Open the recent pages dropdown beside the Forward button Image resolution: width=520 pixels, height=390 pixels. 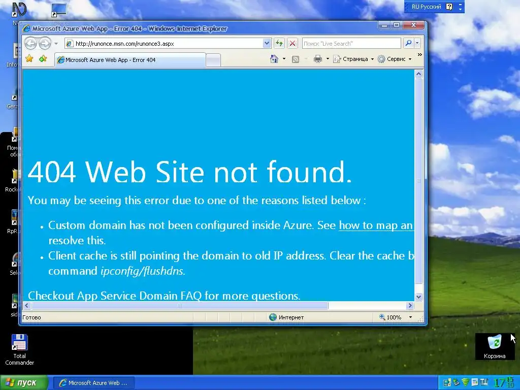point(56,44)
